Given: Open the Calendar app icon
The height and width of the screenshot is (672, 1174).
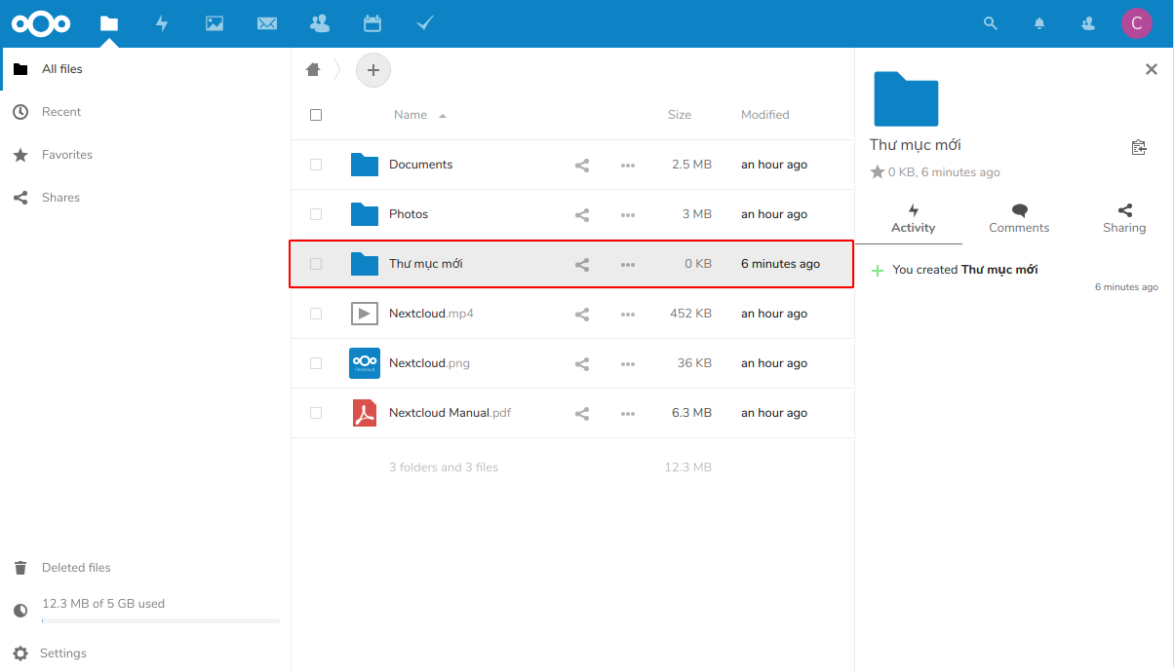Looking at the screenshot, I should pyautogui.click(x=372, y=23).
